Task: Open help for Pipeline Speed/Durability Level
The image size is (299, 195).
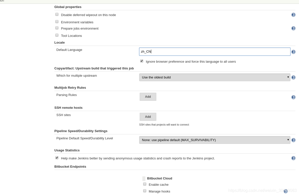Action: 293,140
